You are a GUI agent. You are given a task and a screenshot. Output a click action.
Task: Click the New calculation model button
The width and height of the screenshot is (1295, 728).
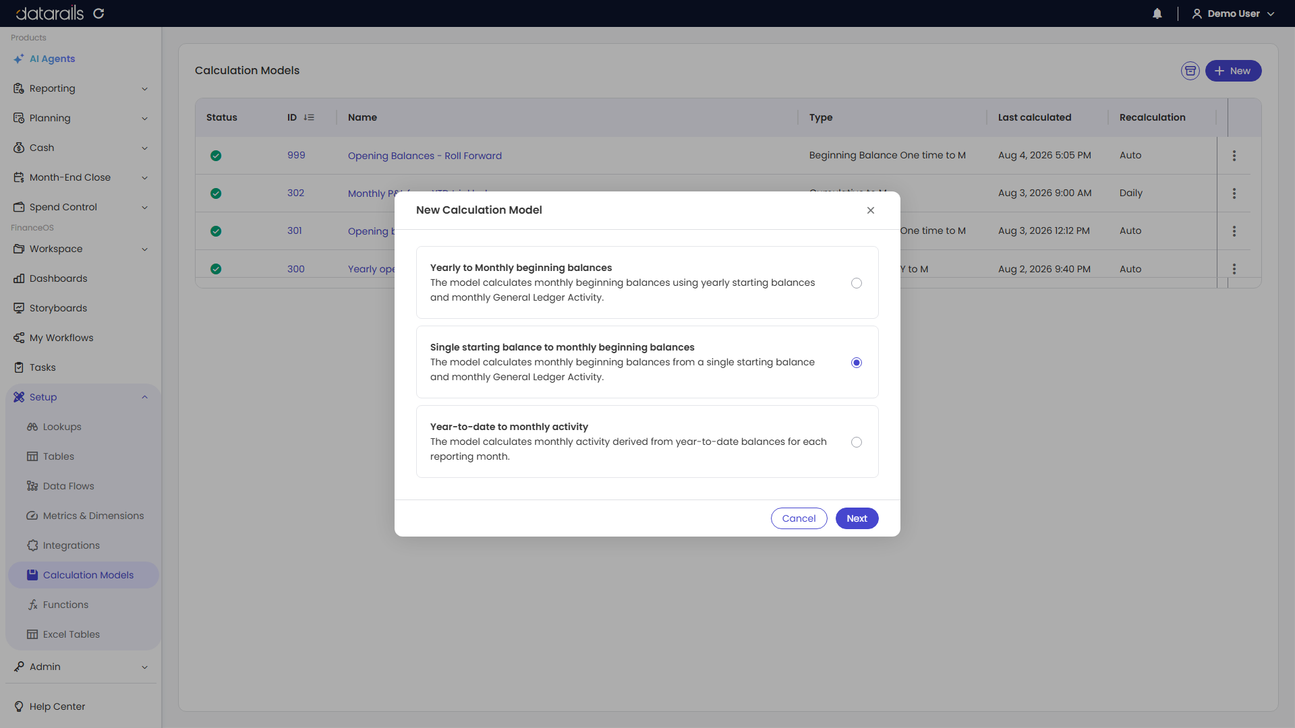(1233, 71)
